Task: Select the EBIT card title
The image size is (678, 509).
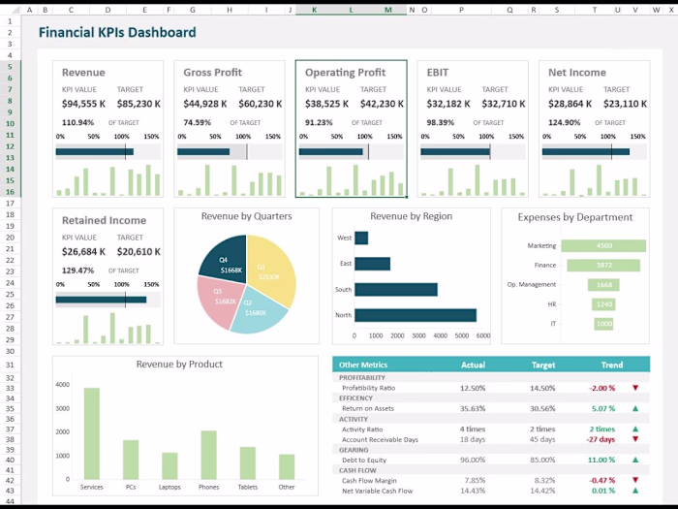Action: click(438, 73)
